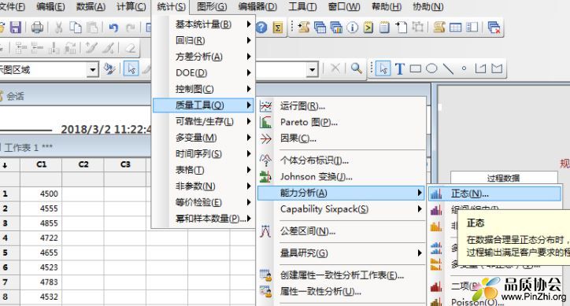Open the 编辑器(D) menu
The height and width of the screenshot is (306, 570).
click(257, 7)
